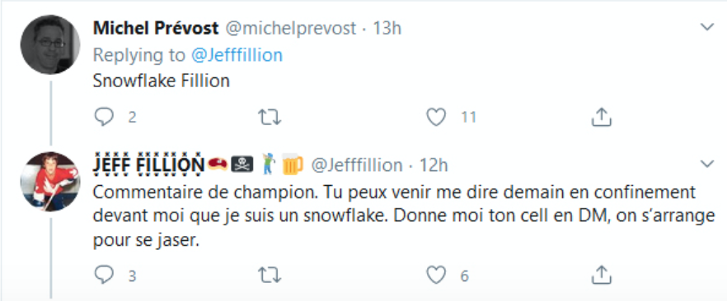
Task: Open the Snowflake Fillion tweet text
Action: click(x=162, y=81)
